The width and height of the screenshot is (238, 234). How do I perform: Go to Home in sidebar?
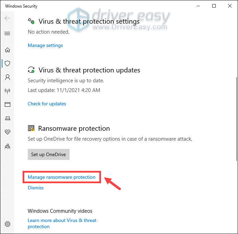pos(8,50)
